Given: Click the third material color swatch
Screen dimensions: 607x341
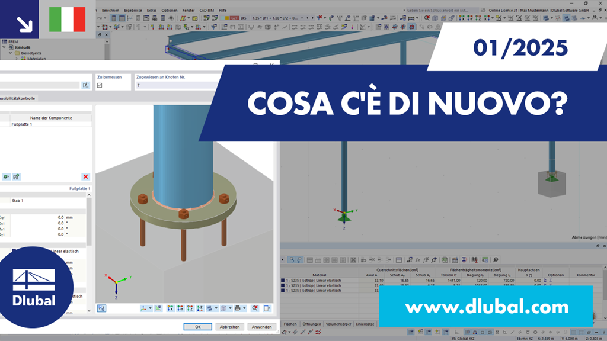Looking at the screenshot, I should click(283, 290).
